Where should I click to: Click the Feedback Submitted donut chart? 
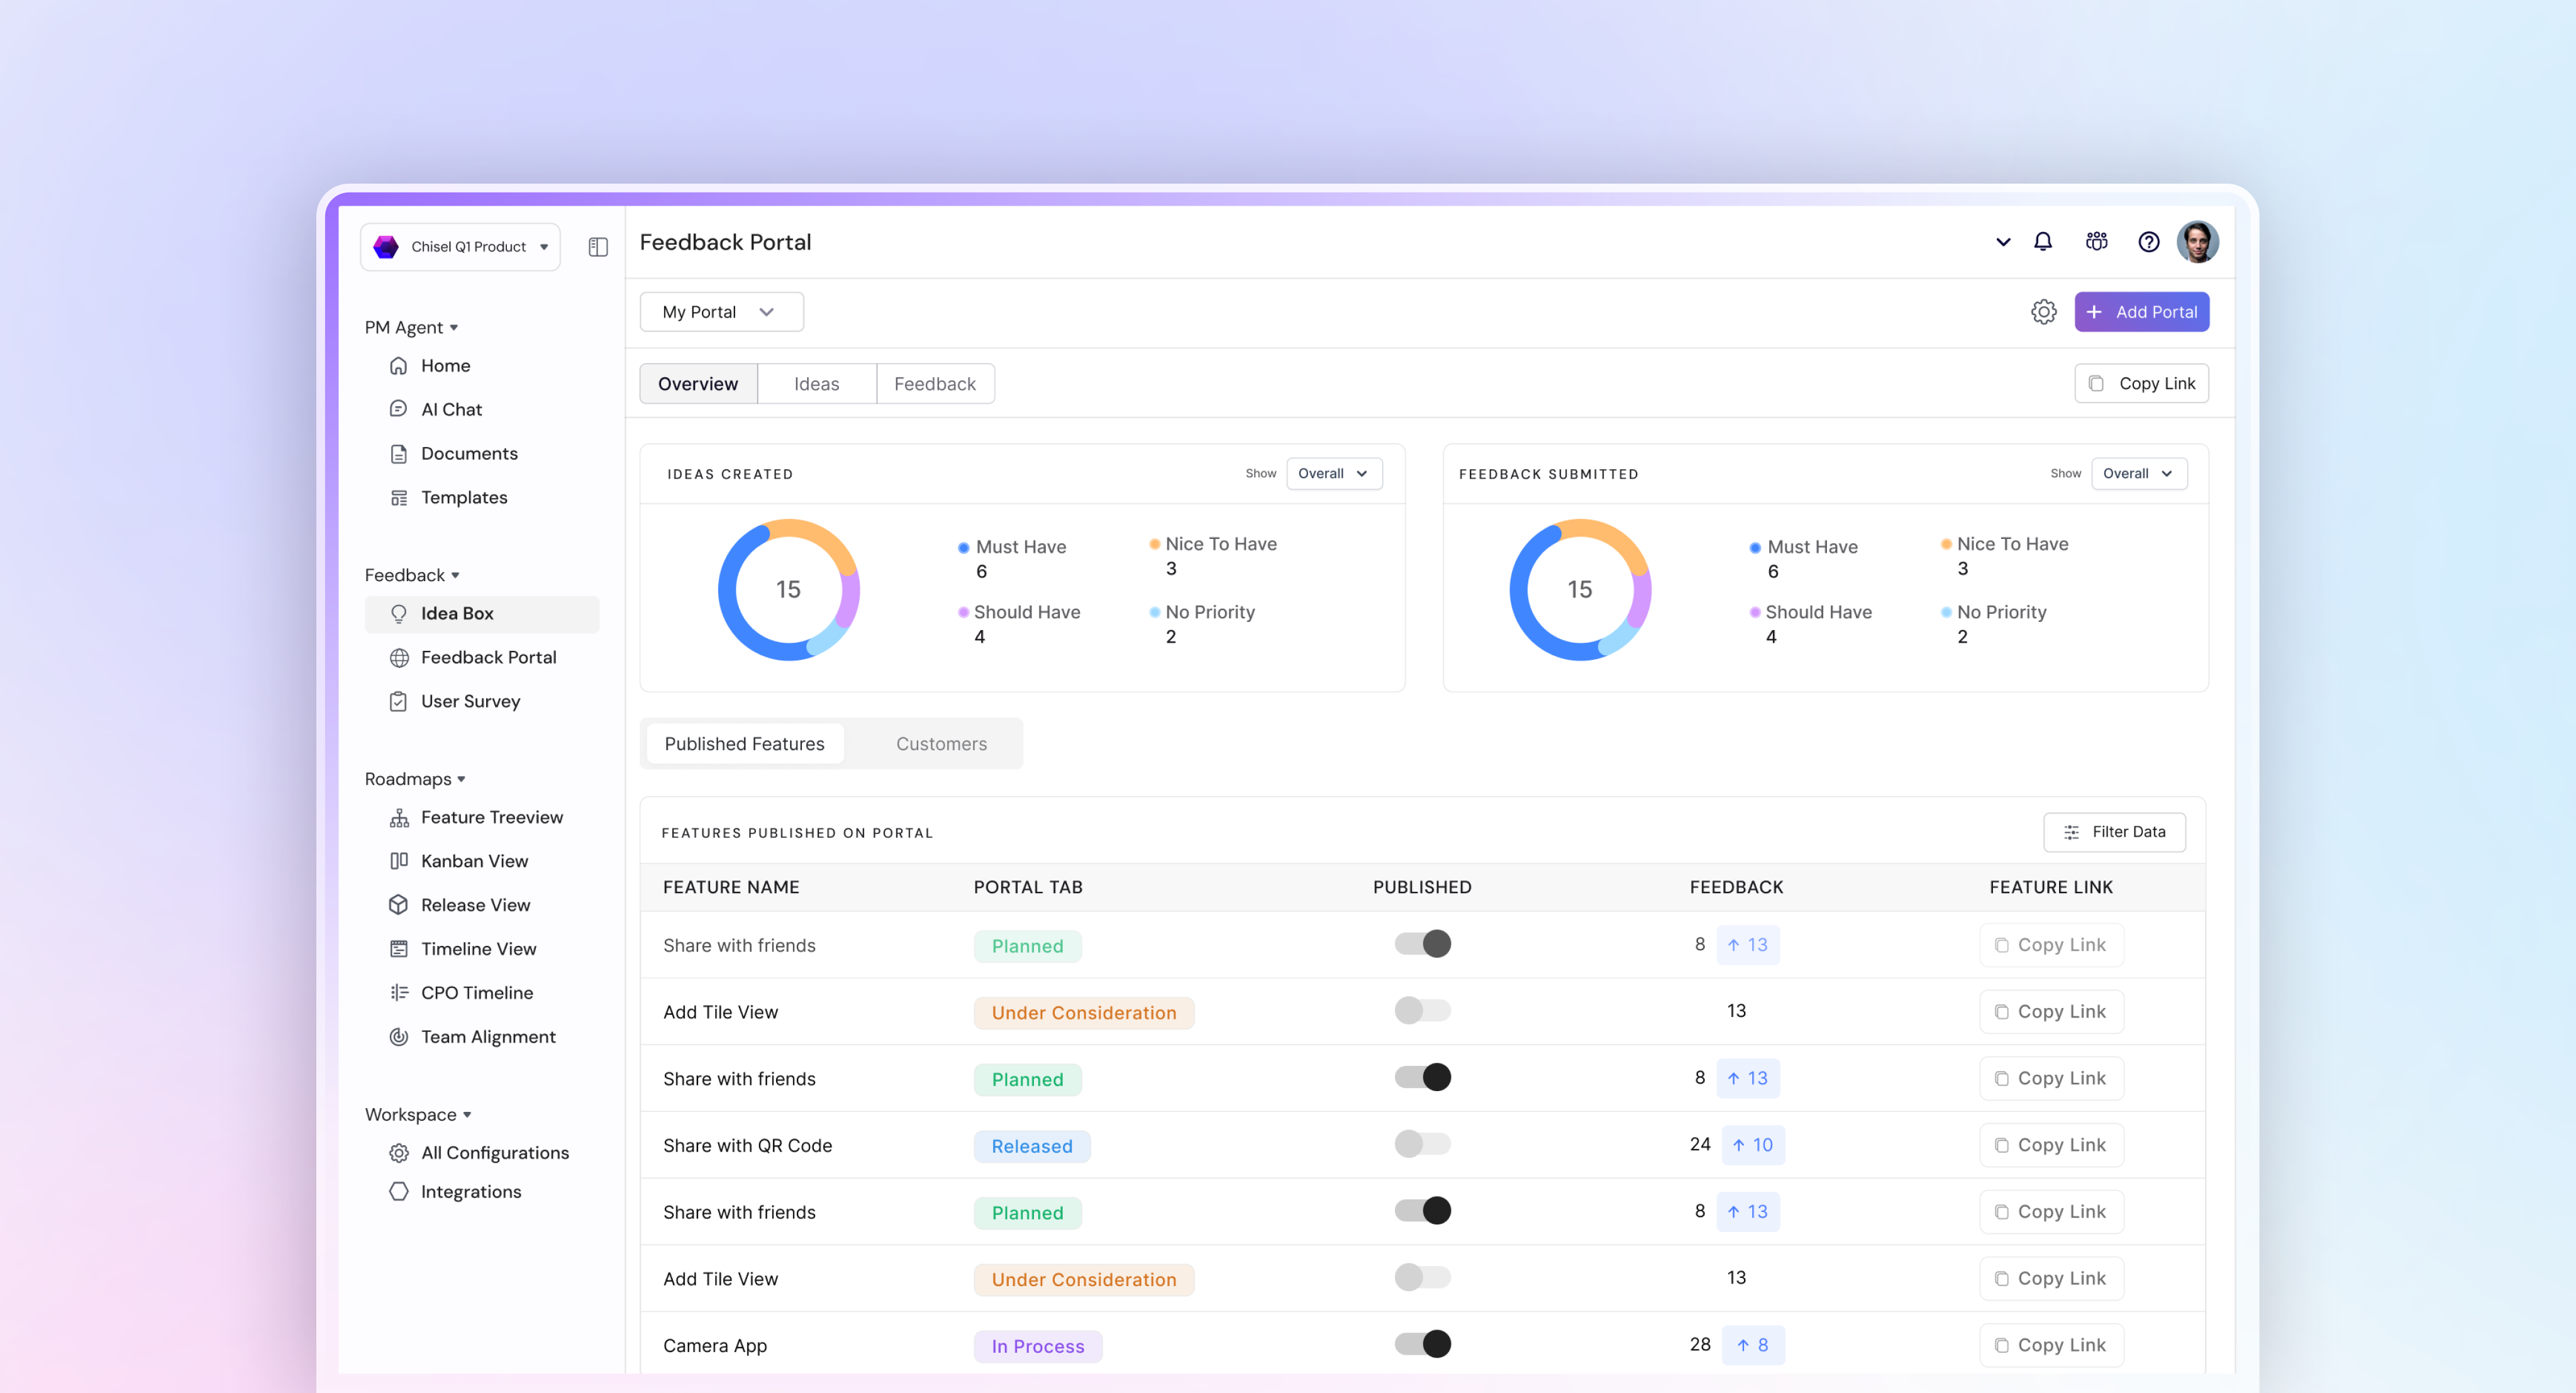1580,589
